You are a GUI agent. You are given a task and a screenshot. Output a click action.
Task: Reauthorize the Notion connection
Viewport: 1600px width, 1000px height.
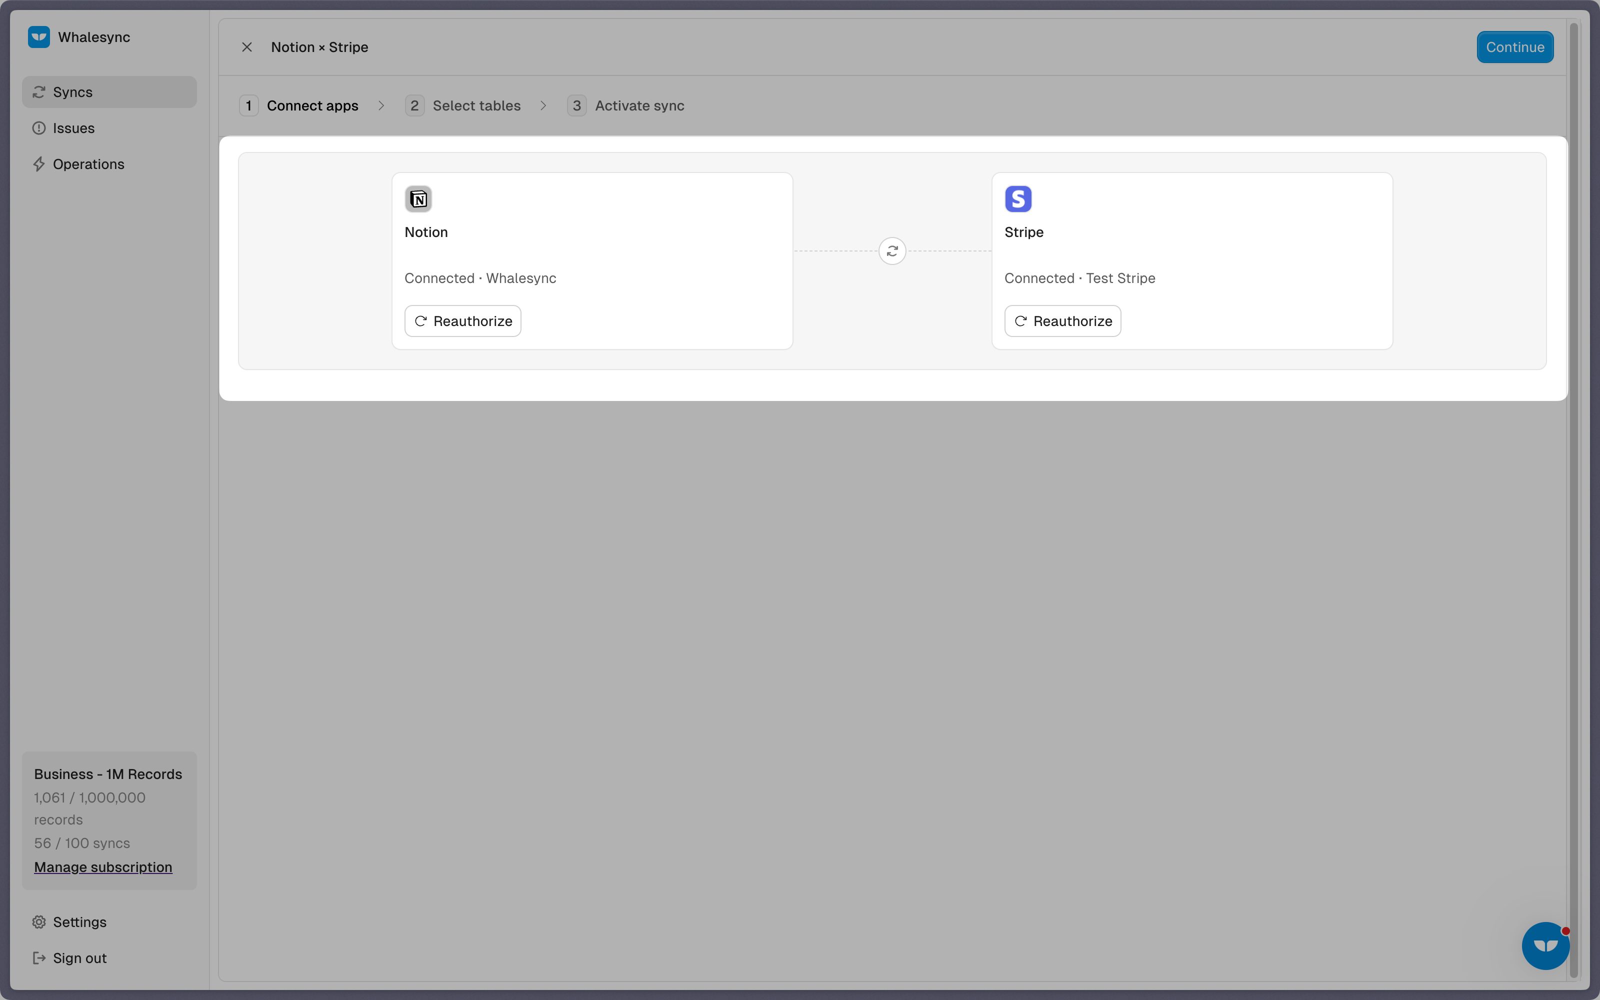coord(463,321)
